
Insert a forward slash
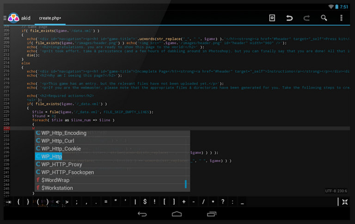tap(203, 202)
